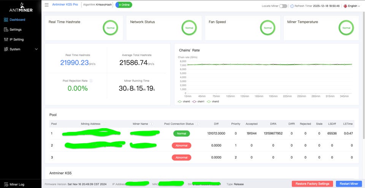Click info icon next to Miner Name
365x188 pixels.
tap(152, 124)
